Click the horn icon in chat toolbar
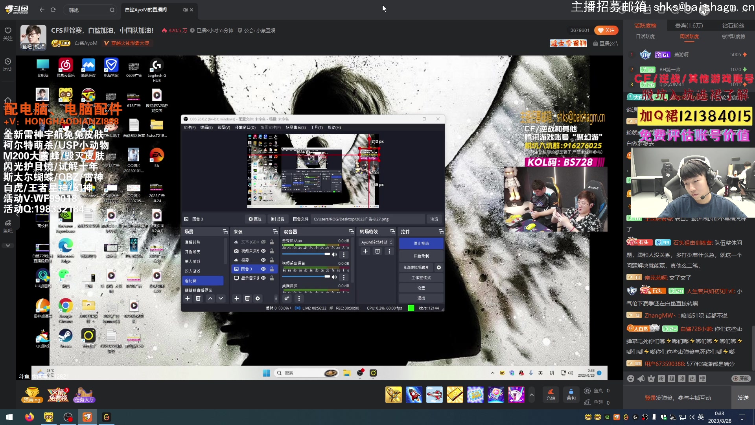This screenshot has height=425, width=755. [641, 378]
